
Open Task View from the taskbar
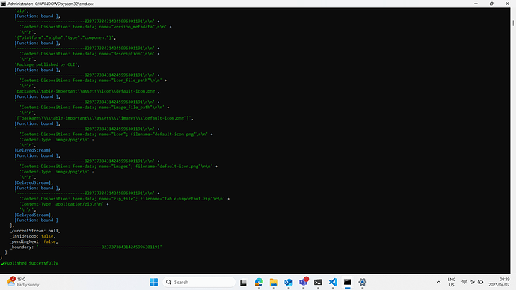(x=243, y=282)
